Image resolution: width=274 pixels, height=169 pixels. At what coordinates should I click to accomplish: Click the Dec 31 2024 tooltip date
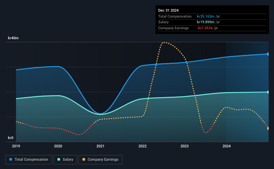(168, 10)
